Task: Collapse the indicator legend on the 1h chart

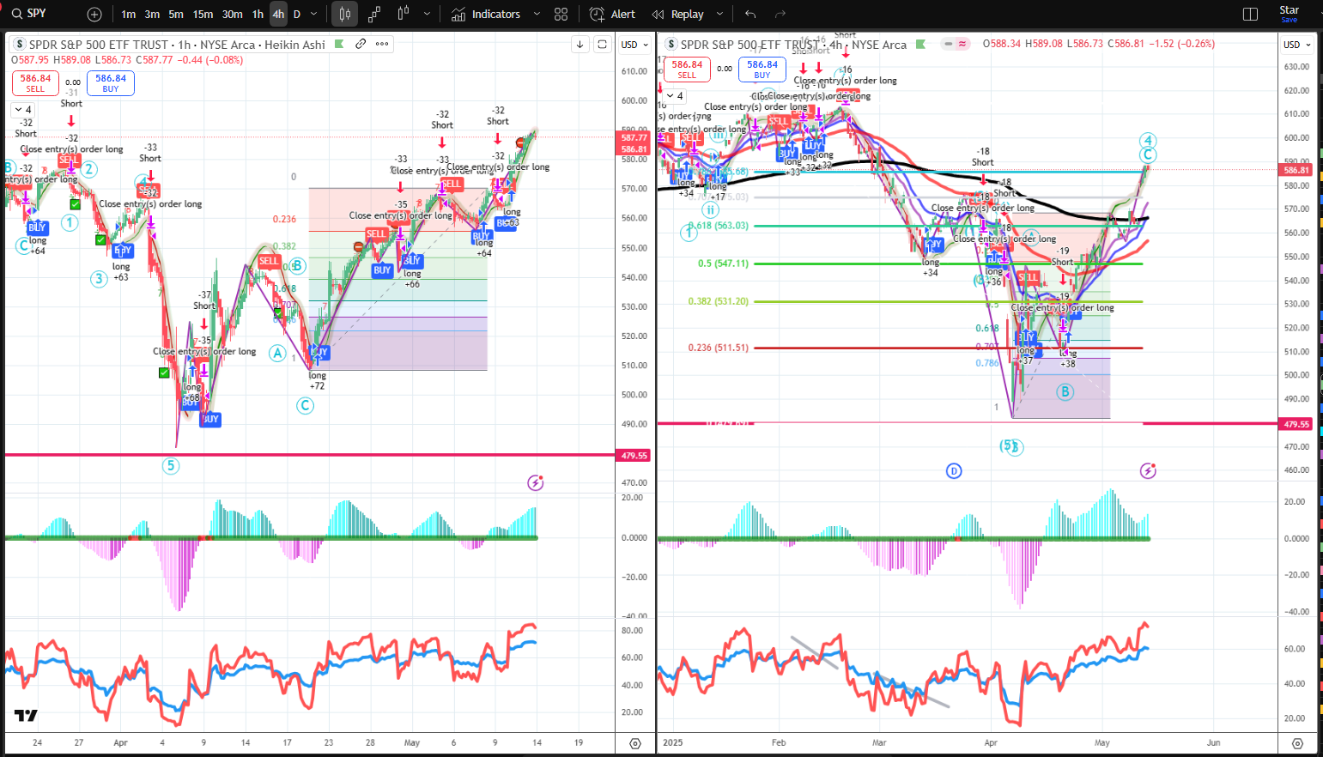Action: [23, 110]
